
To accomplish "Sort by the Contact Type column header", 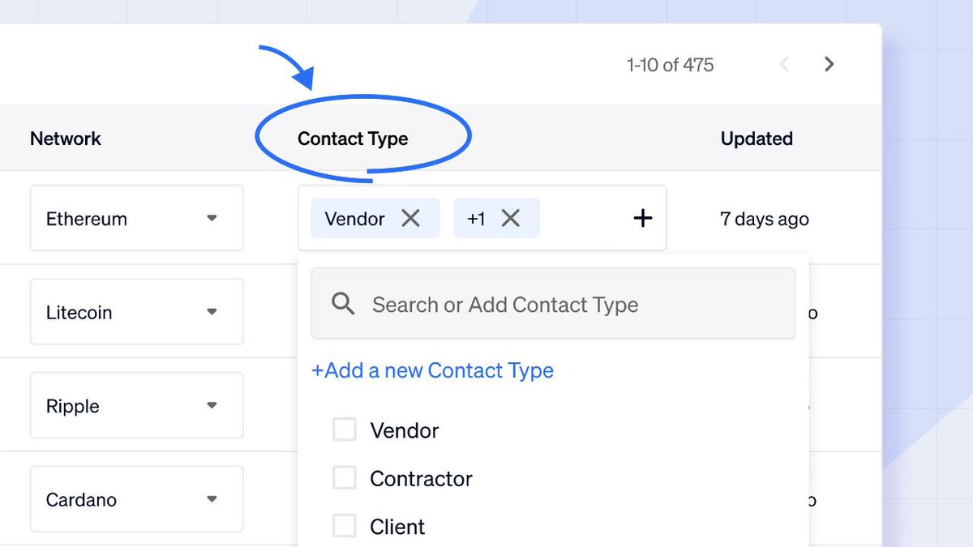I will pyautogui.click(x=353, y=139).
